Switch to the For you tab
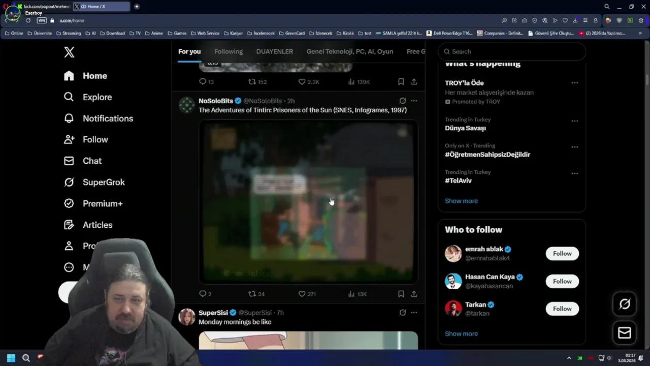Screen dimensions: 650x366 (x=189, y=51)
